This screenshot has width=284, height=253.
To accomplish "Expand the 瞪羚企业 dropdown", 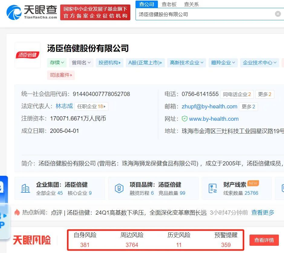I will tap(223, 62).
